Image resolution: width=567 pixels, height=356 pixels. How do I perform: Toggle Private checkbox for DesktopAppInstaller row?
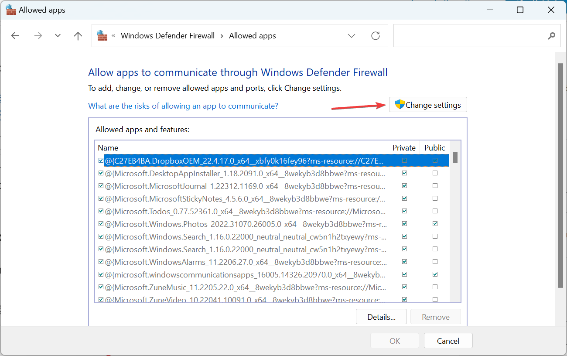click(404, 173)
